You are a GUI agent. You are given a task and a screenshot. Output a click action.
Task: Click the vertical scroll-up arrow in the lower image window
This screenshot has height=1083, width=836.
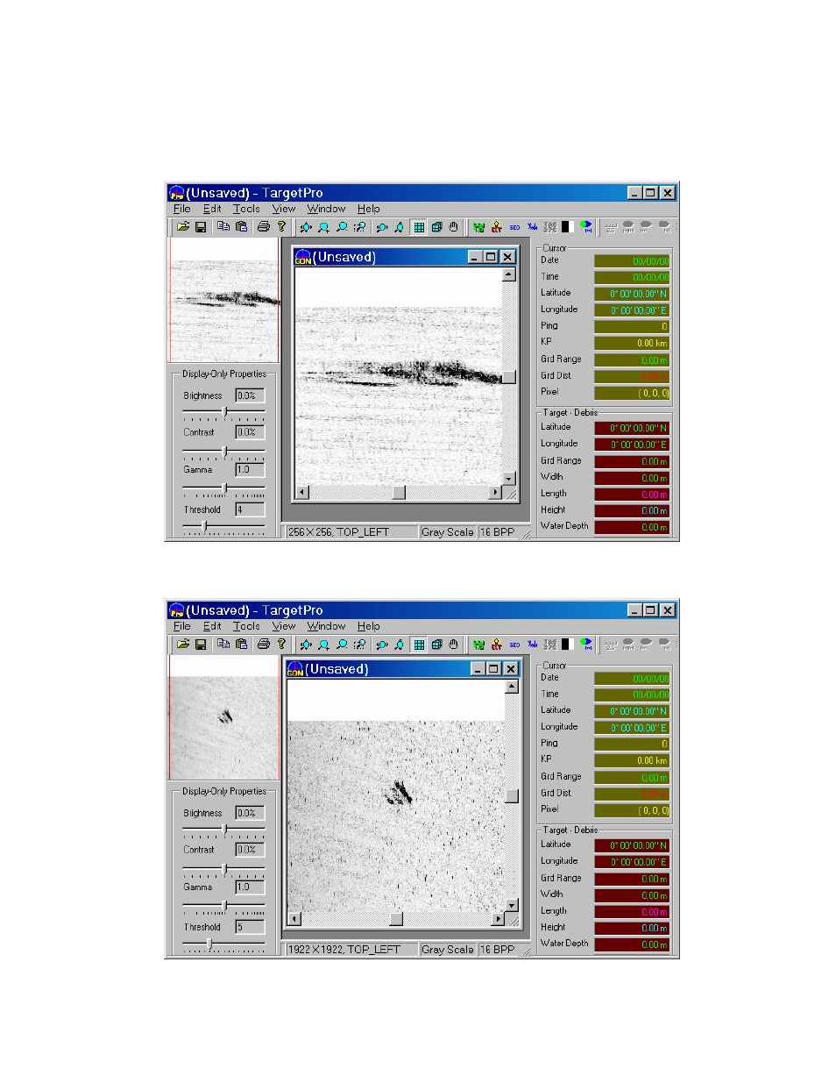(512, 687)
